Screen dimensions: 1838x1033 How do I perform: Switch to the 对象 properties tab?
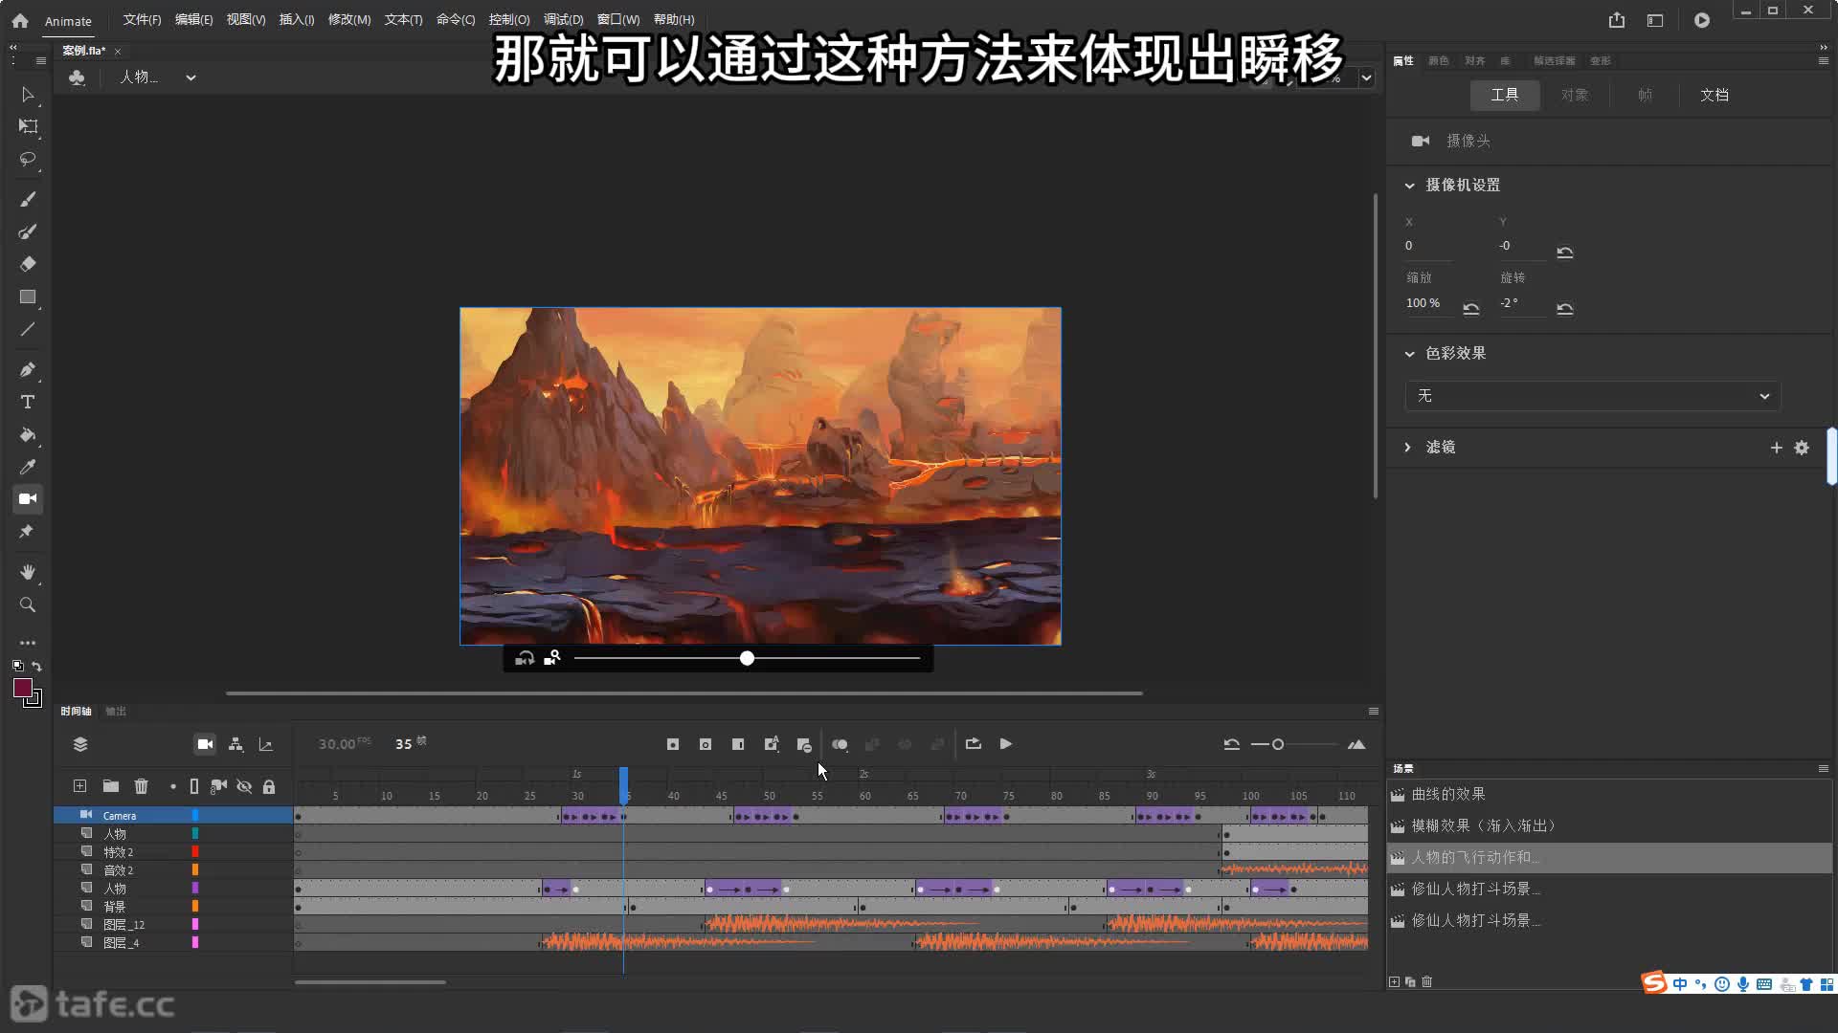click(x=1575, y=95)
